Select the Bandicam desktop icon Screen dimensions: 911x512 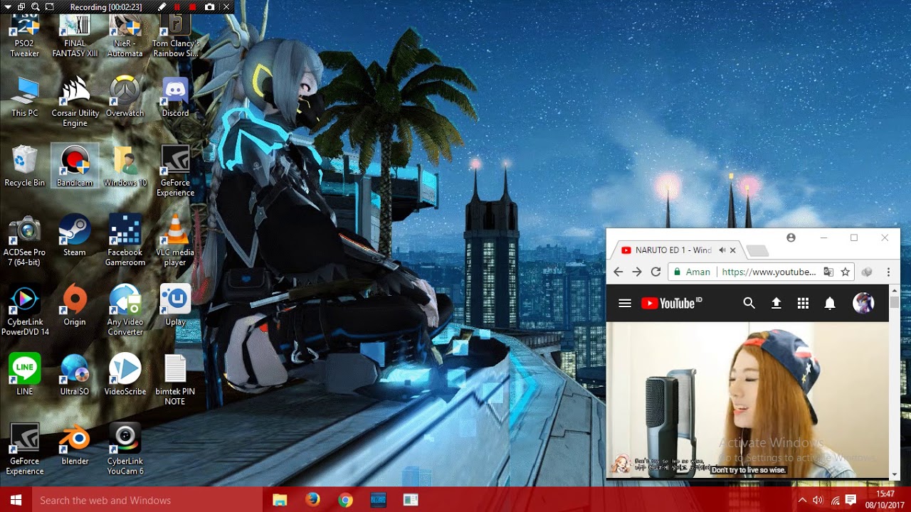tap(75, 166)
